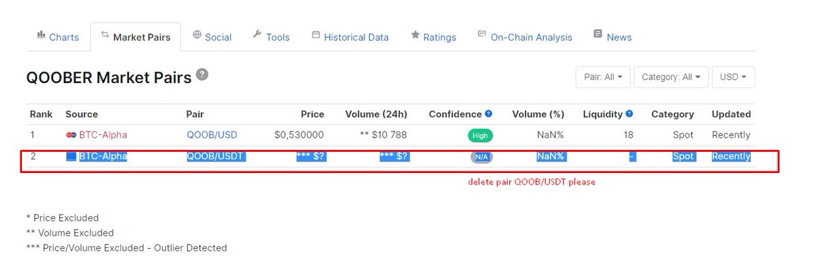The image size is (819, 263).
Task: Click the help icon beside QOOBER Market Pairs
Action: [202, 74]
